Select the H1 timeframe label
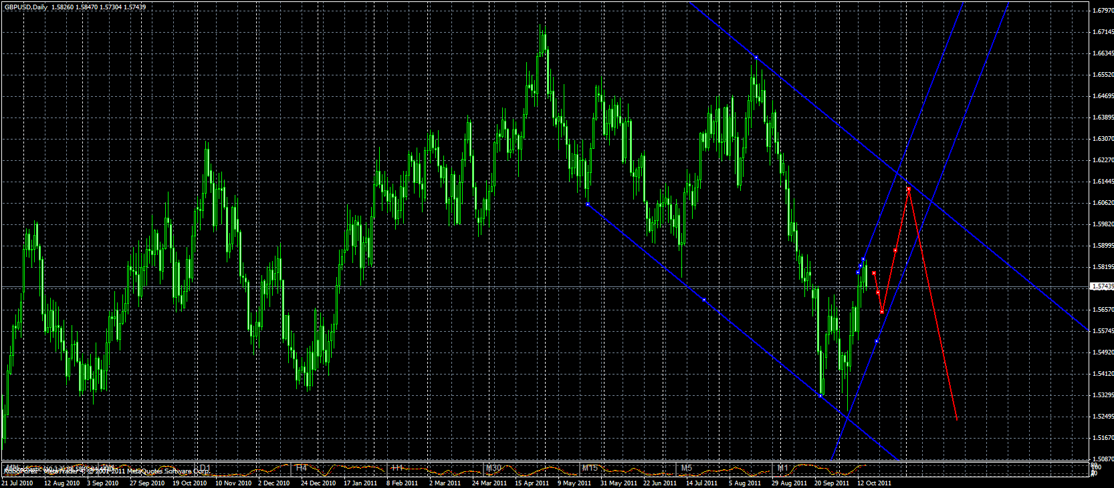Viewport: 1114px width, 488px height. (397, 468)
